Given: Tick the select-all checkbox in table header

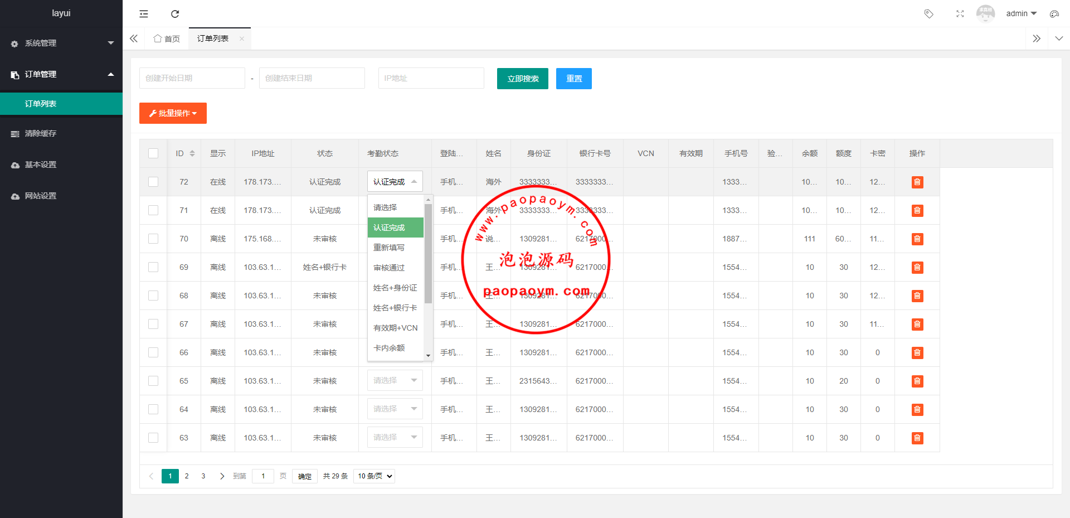Looking at the screenshot, I should tap(153, 153).
